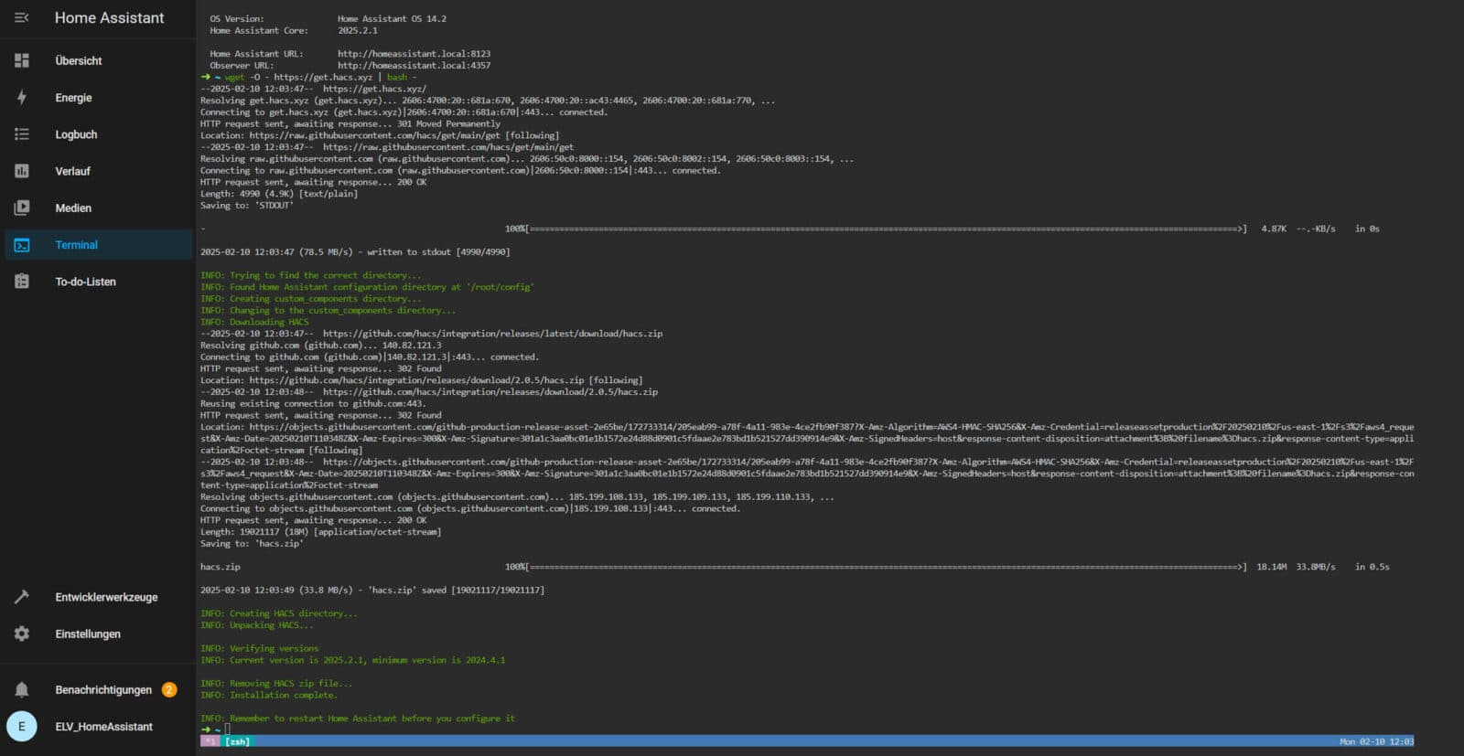This screenshot has height=756, width=1464.
Task: Click the Benachrichtigungen bell icon
Action: (x=22, y=690)
